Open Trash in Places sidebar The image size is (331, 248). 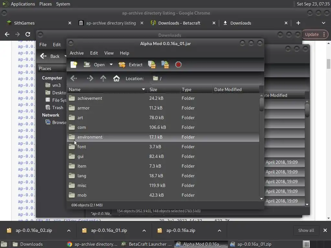pyautogui.click(x=54, y=108)
